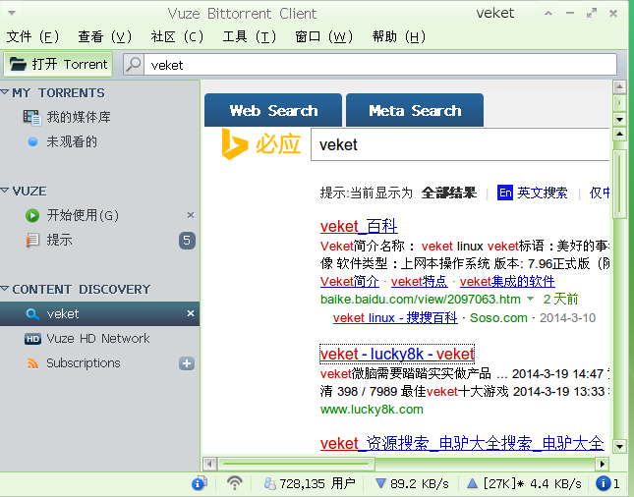This screenshot has width=634, height=497.
Task: Open the 窗口 (W) menu
Action: pyautogui.click(x=323, y=37)
